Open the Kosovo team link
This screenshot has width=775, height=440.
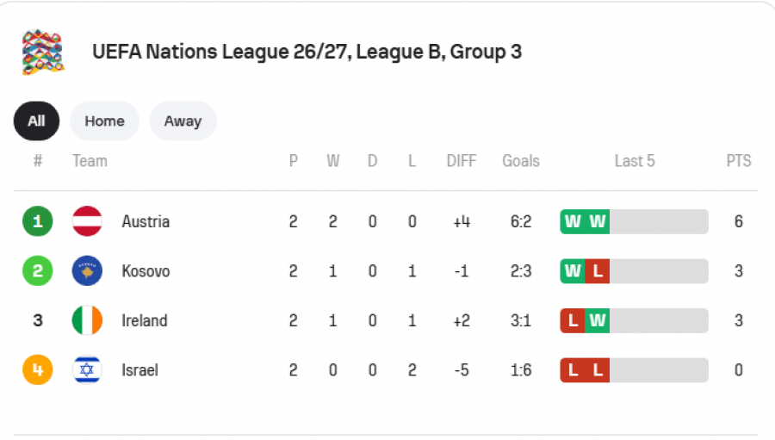tap(146, 271)
